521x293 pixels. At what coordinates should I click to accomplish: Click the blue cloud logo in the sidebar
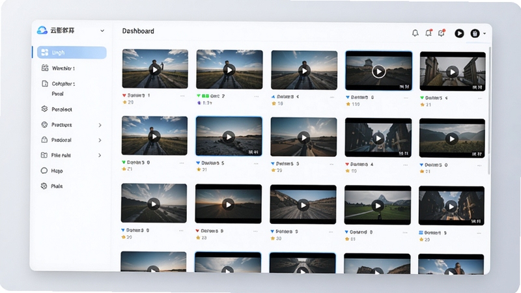[x=42, y=30]
